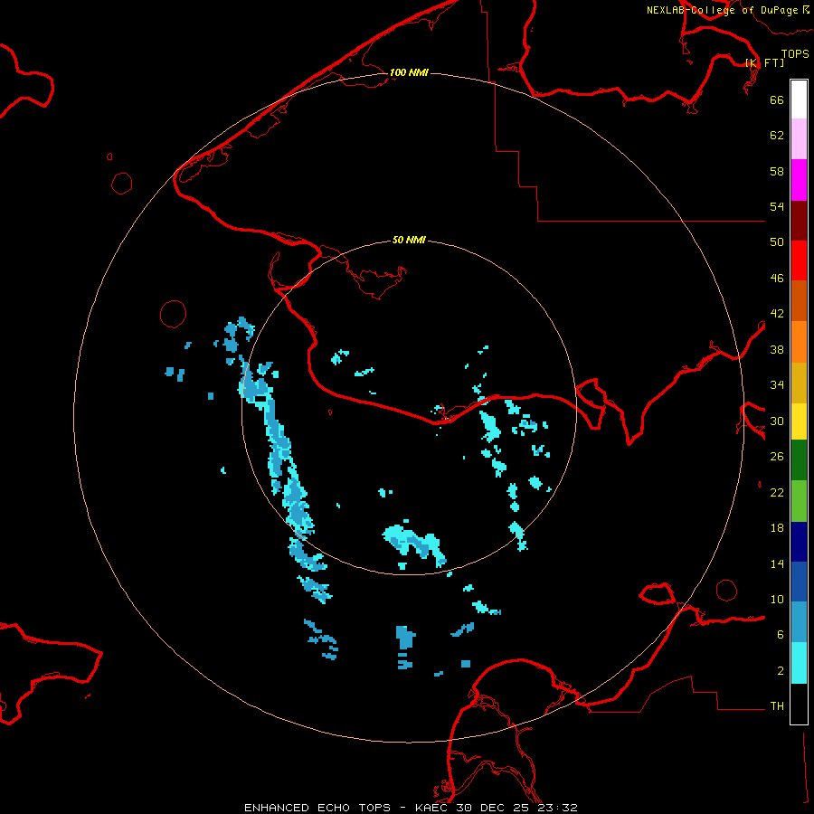Click the 58 legend value
Screen dimensions: 814x814
(x=777, y=171)
